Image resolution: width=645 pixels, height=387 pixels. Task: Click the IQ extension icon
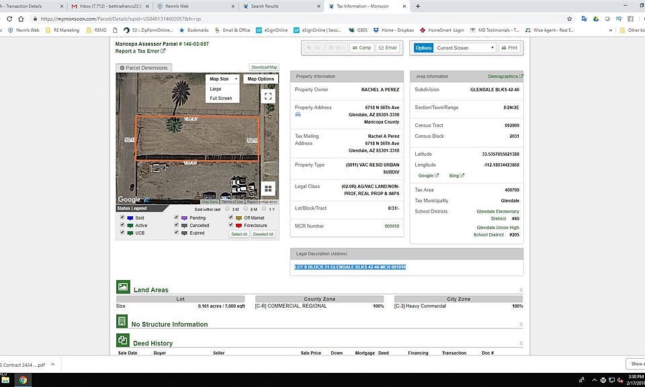click(619, 19)
